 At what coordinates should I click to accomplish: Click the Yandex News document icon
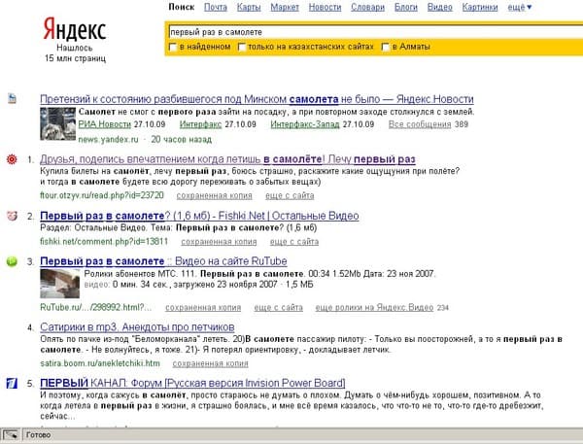13,99
